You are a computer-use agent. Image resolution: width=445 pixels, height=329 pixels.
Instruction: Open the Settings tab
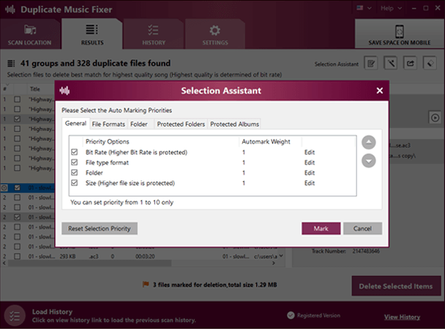pyautogui.click(x=215, y=34)
